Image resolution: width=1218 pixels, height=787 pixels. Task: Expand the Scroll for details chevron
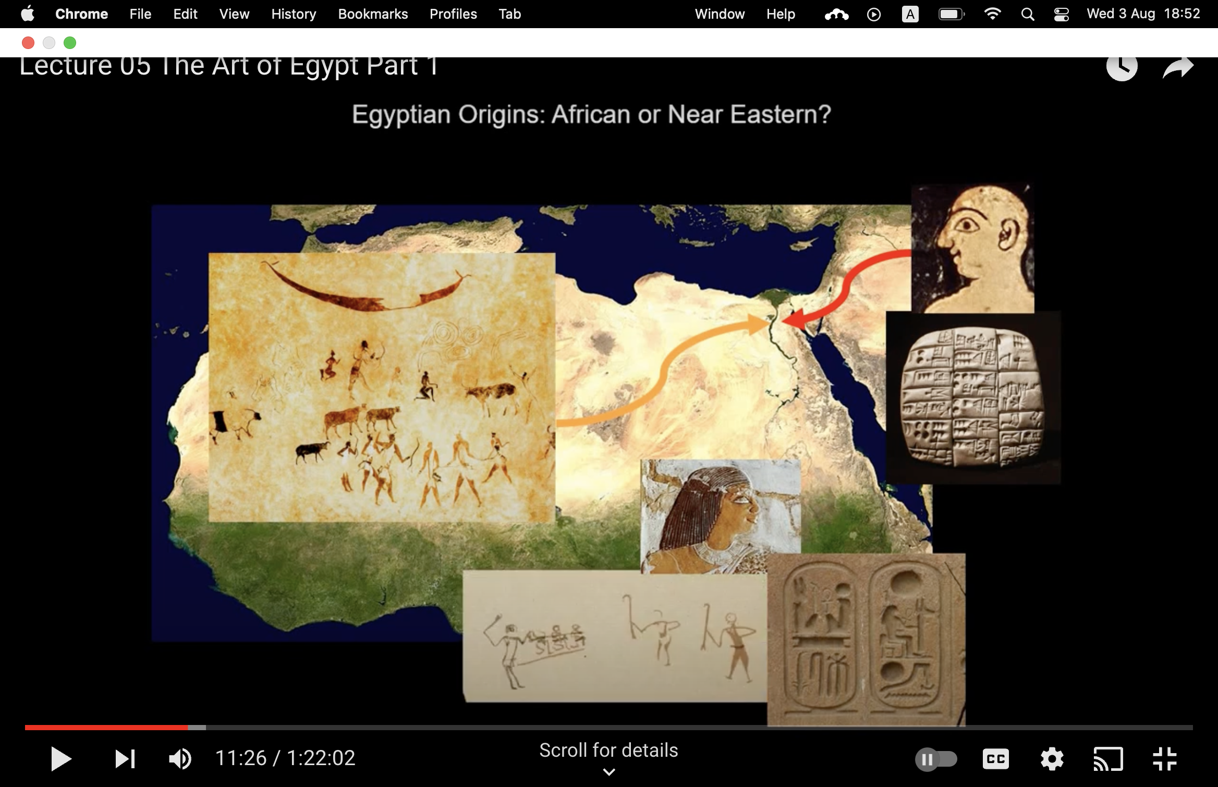click(608, 772)
